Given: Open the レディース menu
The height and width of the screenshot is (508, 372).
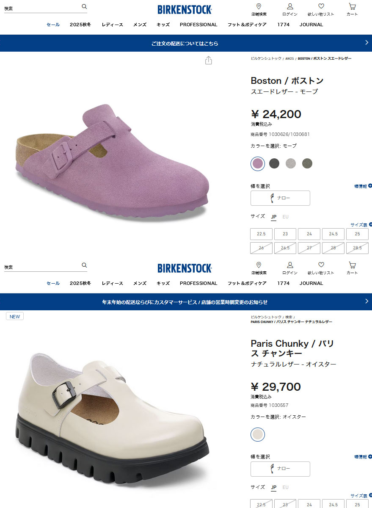Looking at the screenshot, I should click(x=112, y=25).
